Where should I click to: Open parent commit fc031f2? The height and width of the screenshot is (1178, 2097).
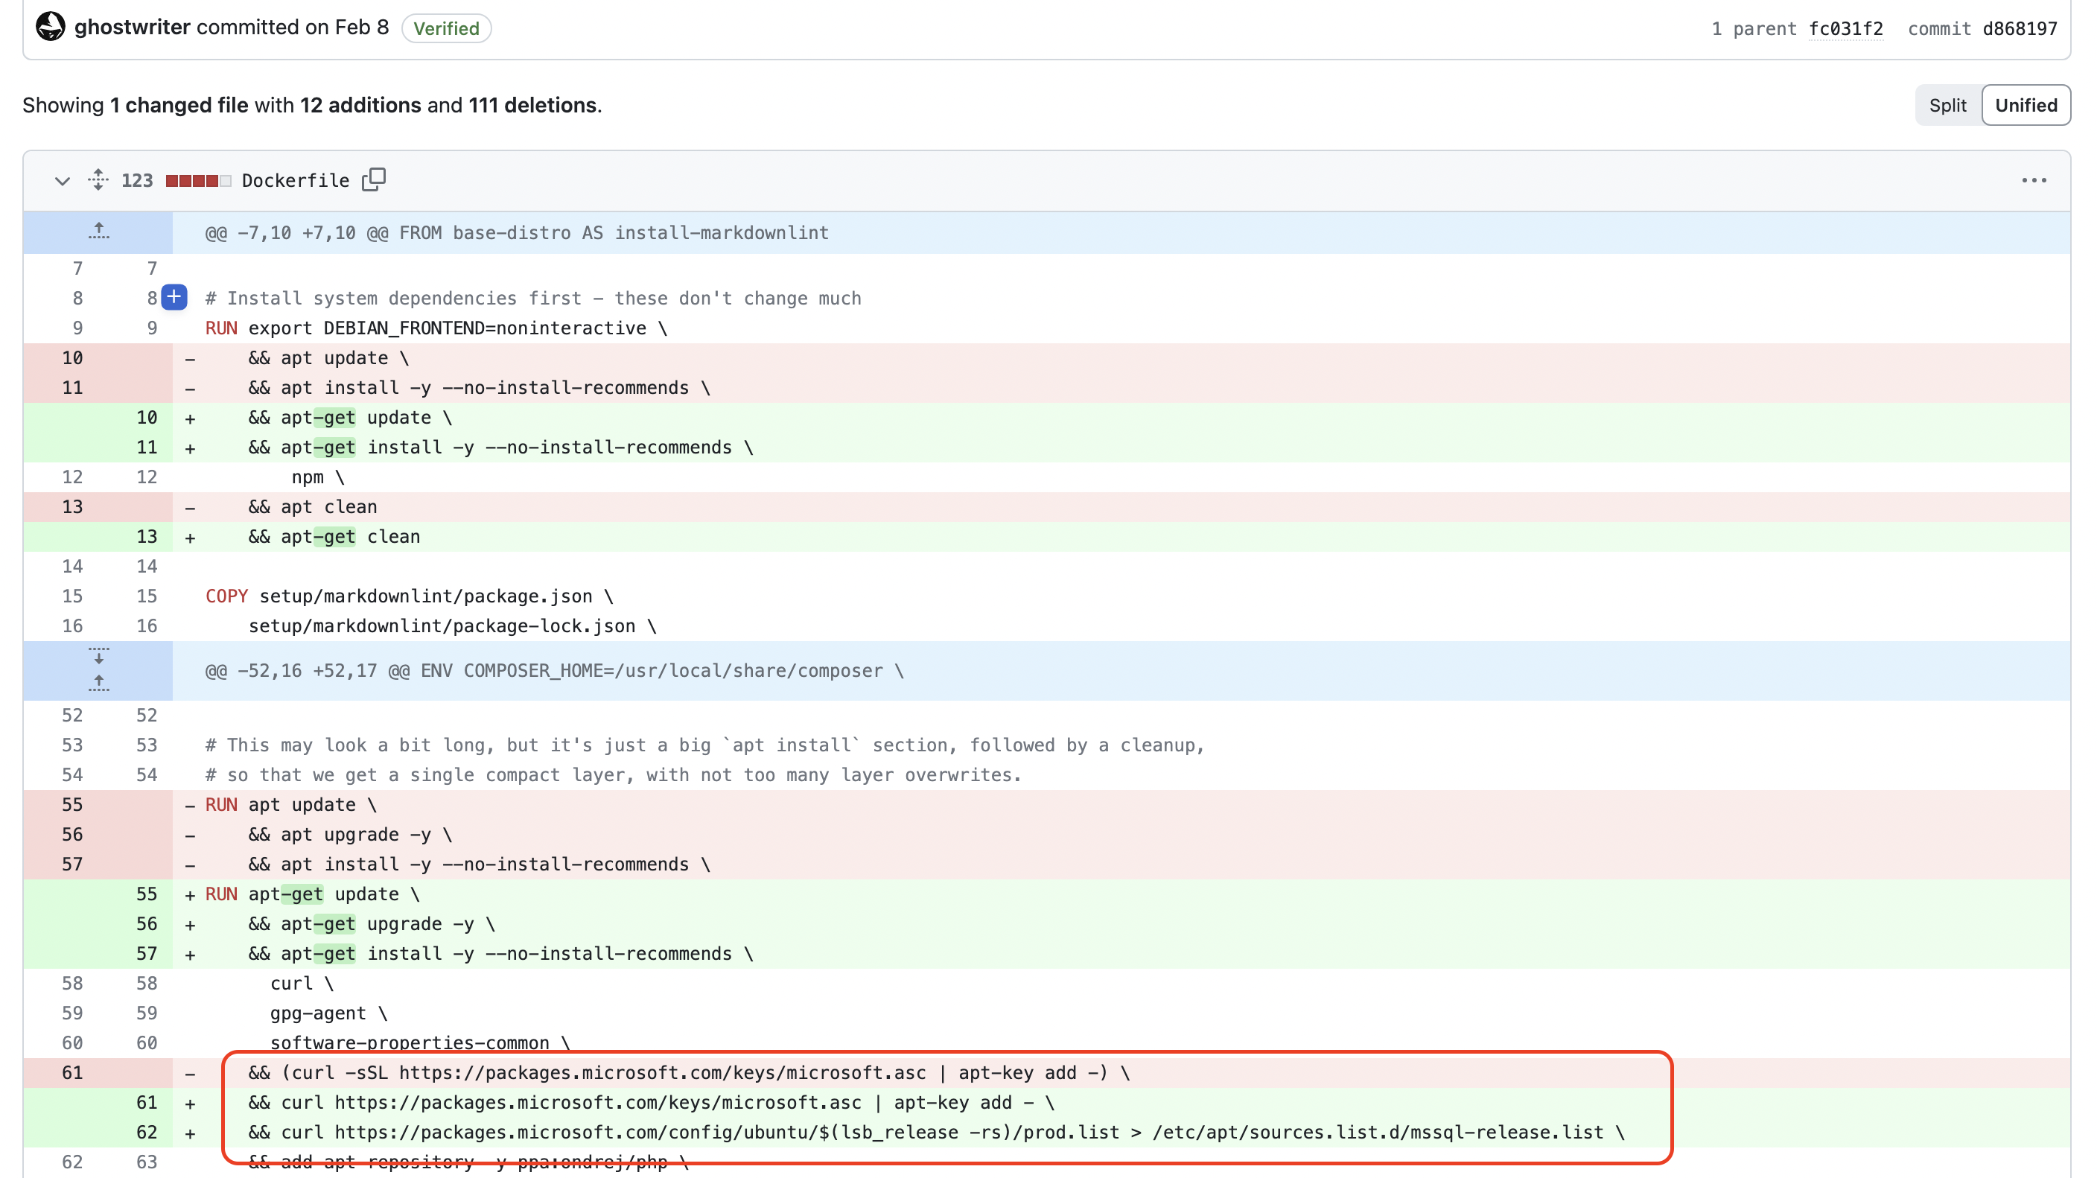1847,28
